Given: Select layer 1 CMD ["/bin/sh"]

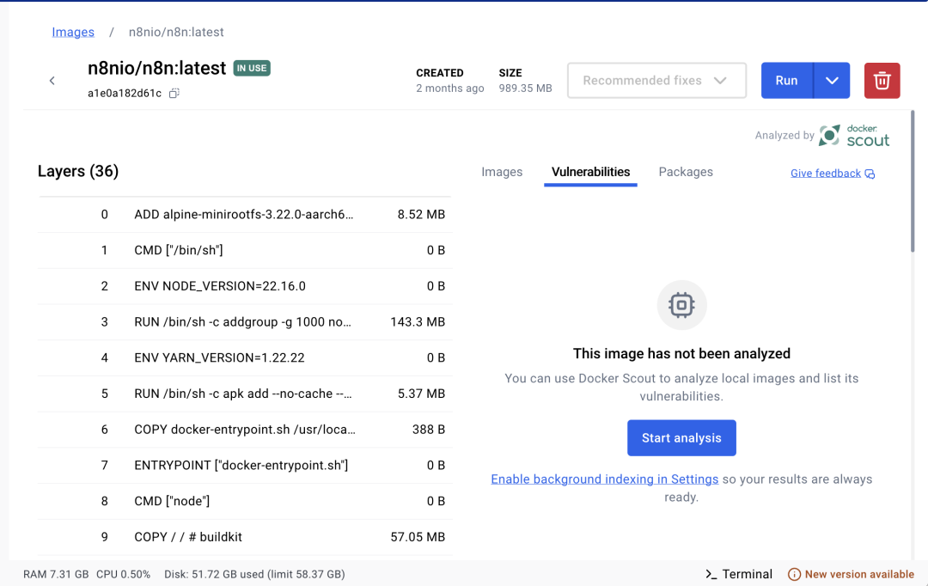Looking at the screenshot, I should point(245,250).
